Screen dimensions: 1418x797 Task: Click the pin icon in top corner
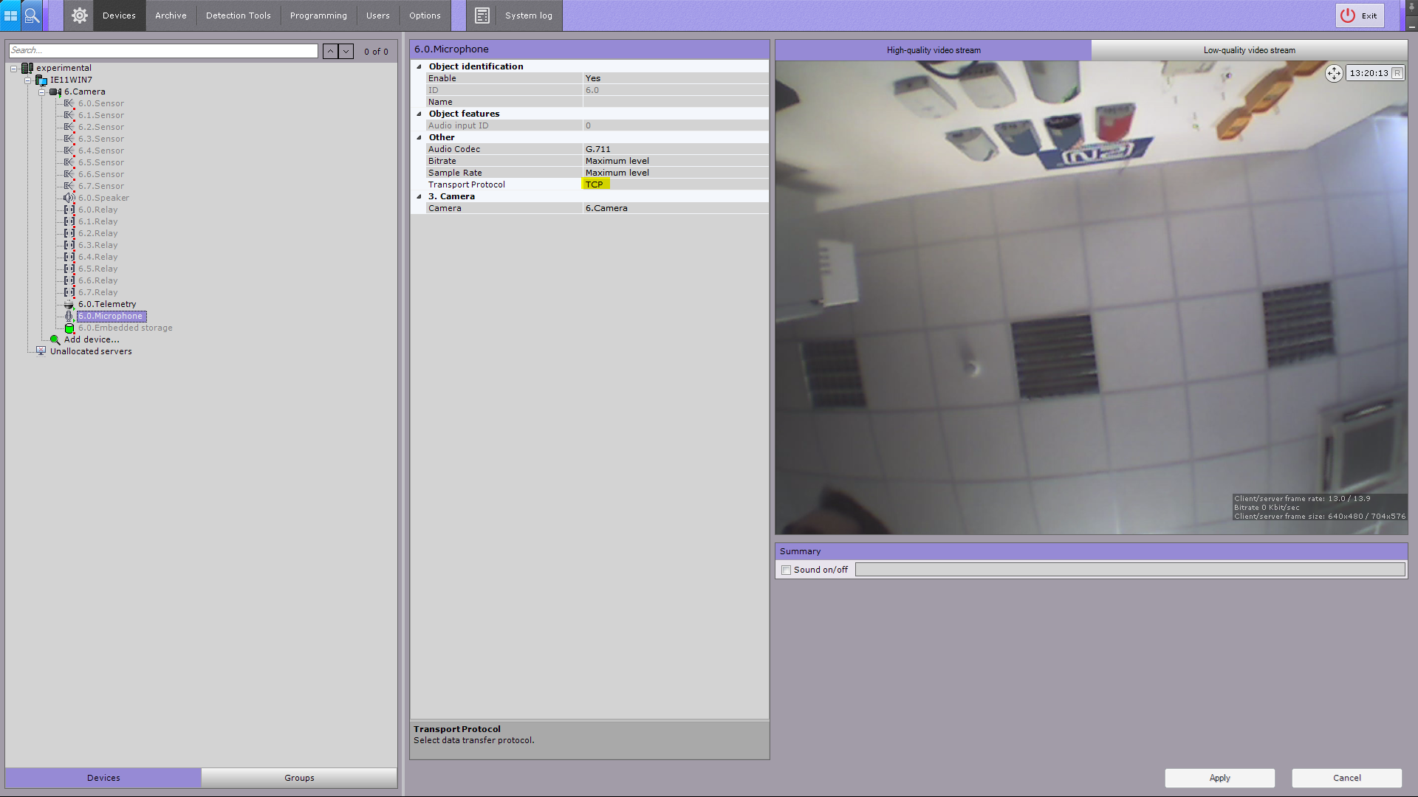coord(1411,7)
